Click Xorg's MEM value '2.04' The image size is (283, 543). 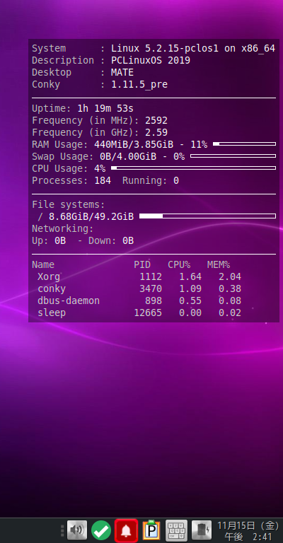[x=230, y=277]
